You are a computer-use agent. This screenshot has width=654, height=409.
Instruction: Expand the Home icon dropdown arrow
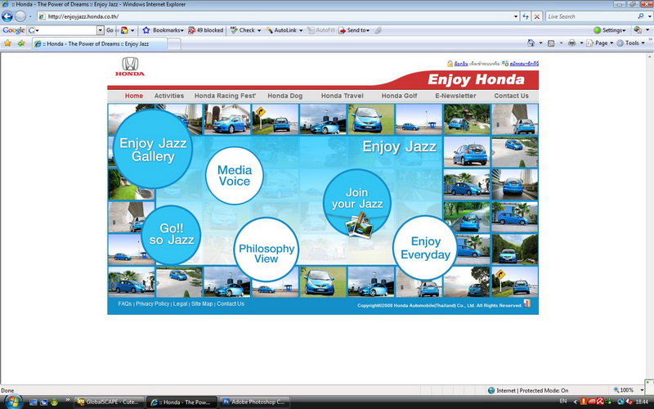click(541, 43)
